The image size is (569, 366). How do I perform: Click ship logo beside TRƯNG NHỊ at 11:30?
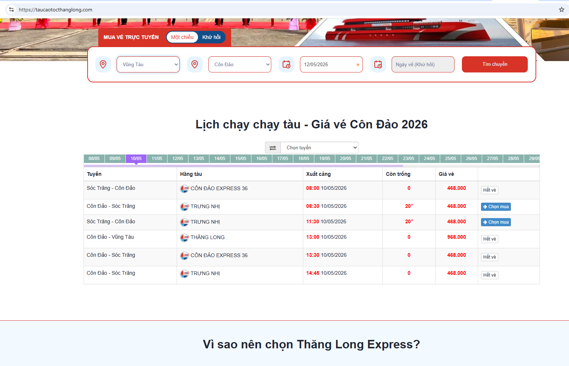[x=184, y=222]
